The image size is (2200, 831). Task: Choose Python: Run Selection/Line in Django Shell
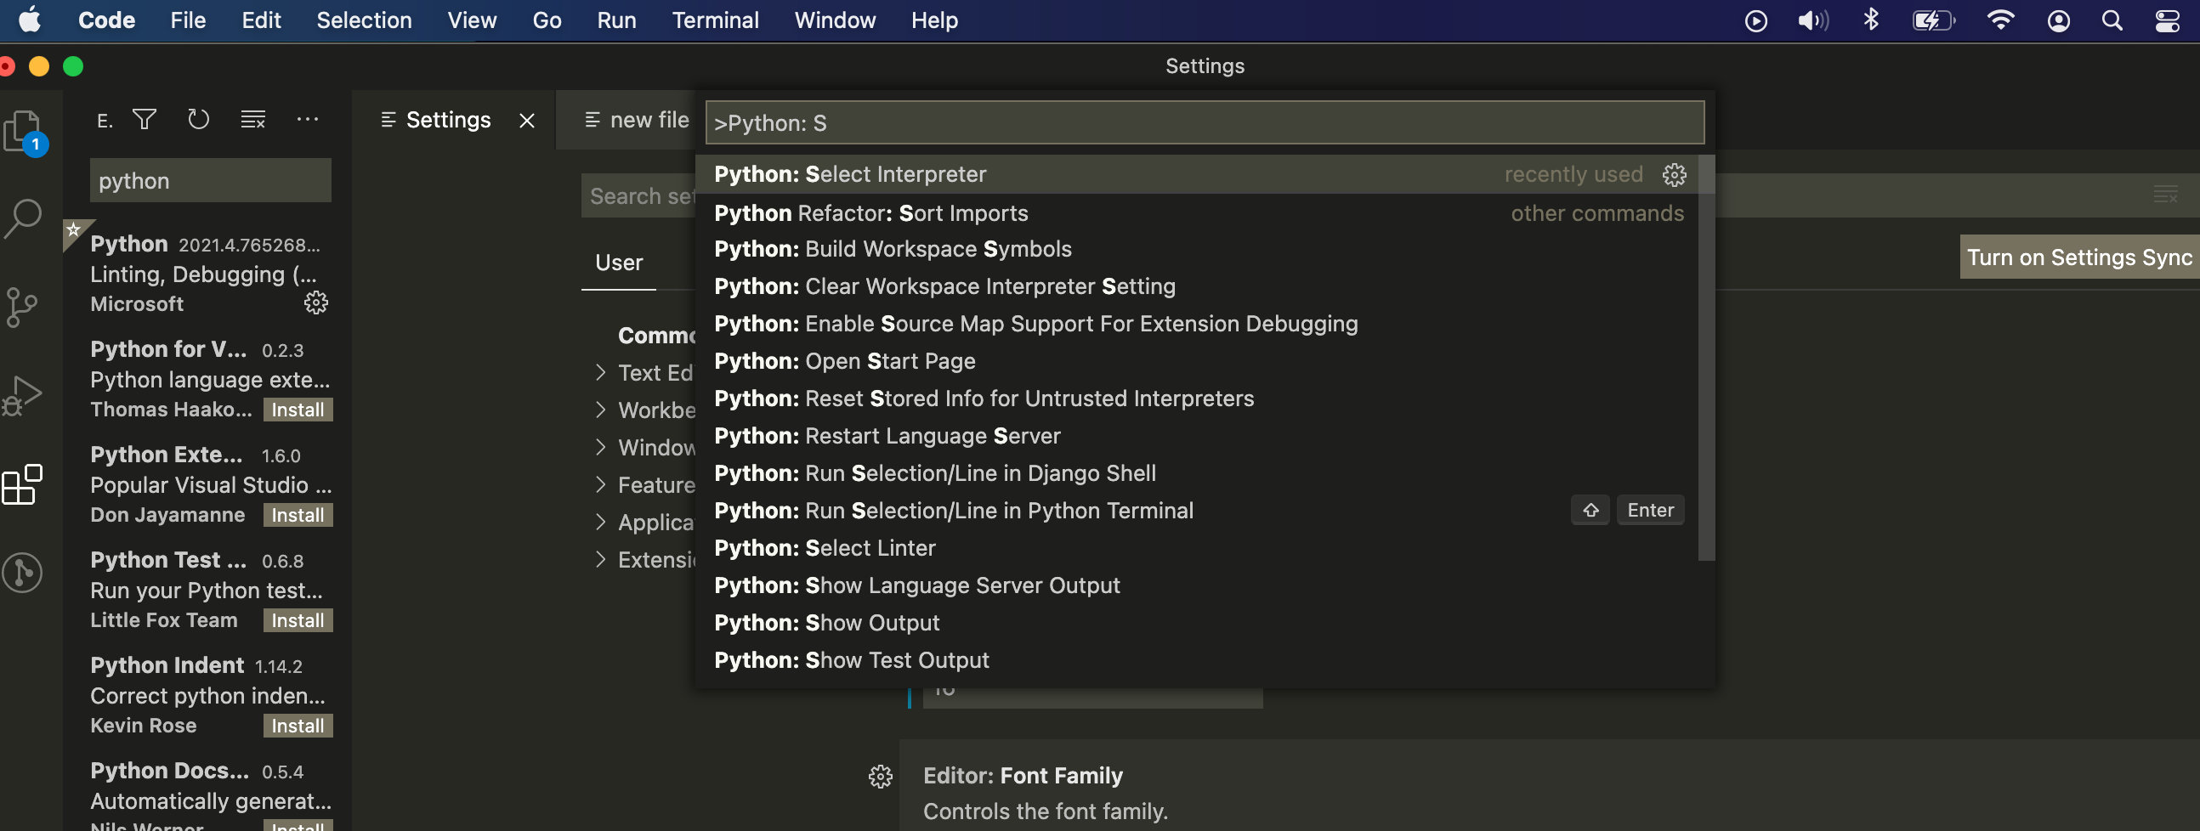tap(1198, 474)
